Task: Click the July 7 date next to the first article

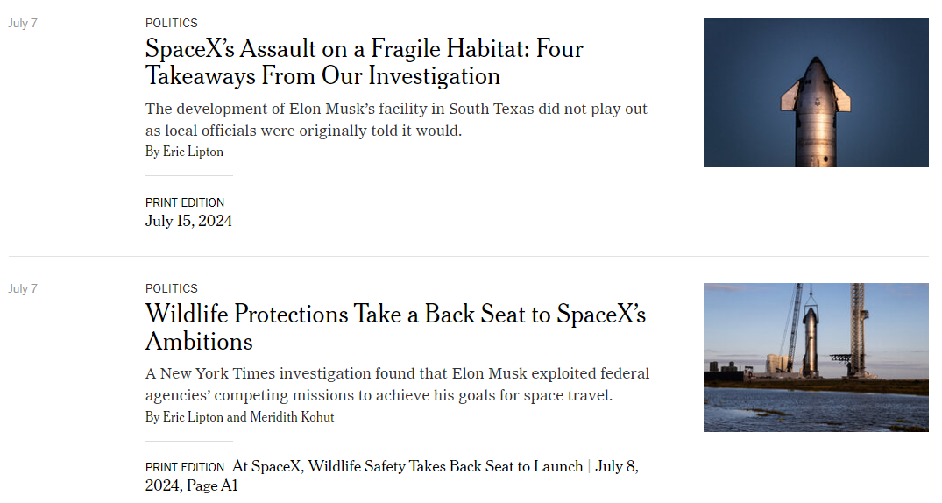Action: click(23, 24)
